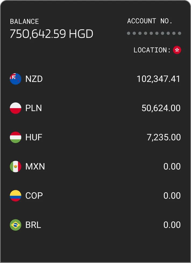Select the NZD currency label

pos(34,79)
